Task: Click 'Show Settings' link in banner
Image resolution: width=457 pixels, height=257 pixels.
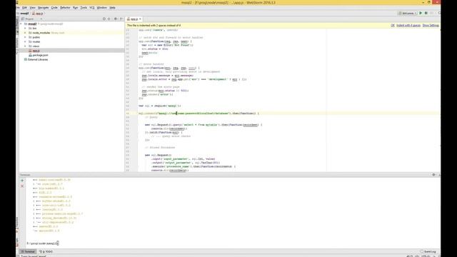Action: [431, 26]
